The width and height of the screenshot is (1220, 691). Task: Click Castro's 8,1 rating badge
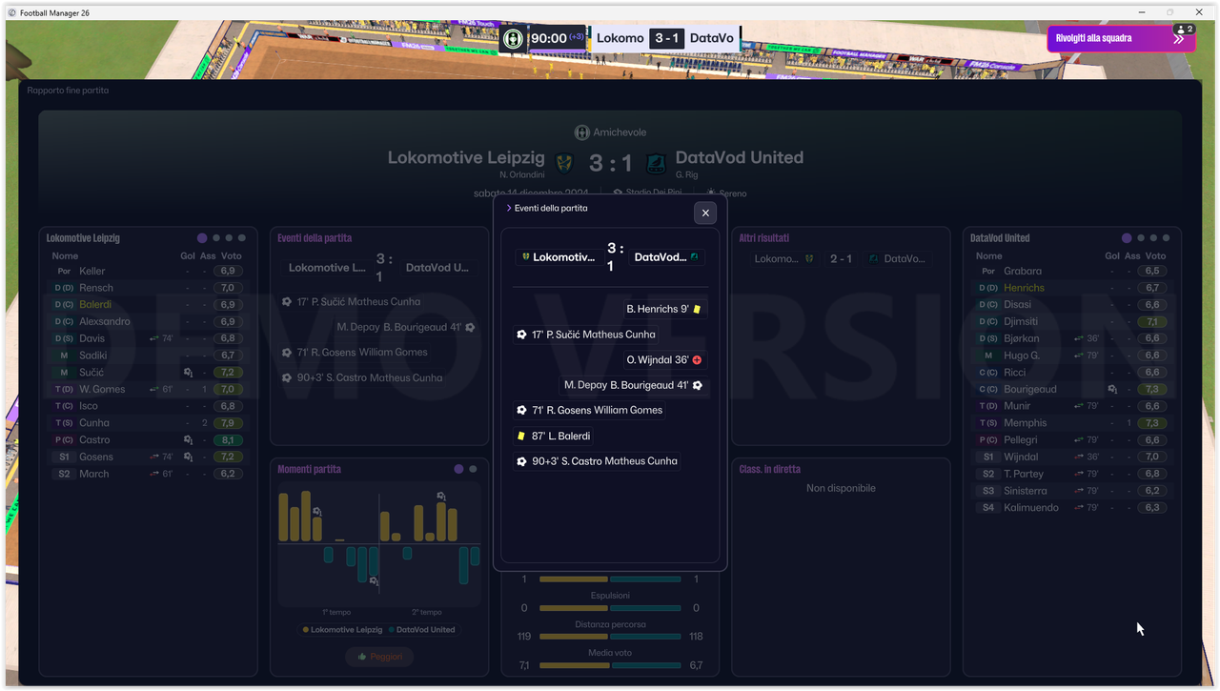coord(227,440)
